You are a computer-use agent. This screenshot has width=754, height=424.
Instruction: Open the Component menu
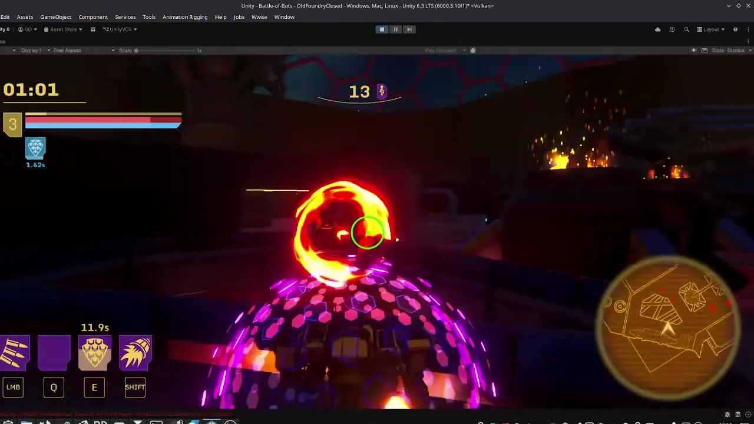93,17
